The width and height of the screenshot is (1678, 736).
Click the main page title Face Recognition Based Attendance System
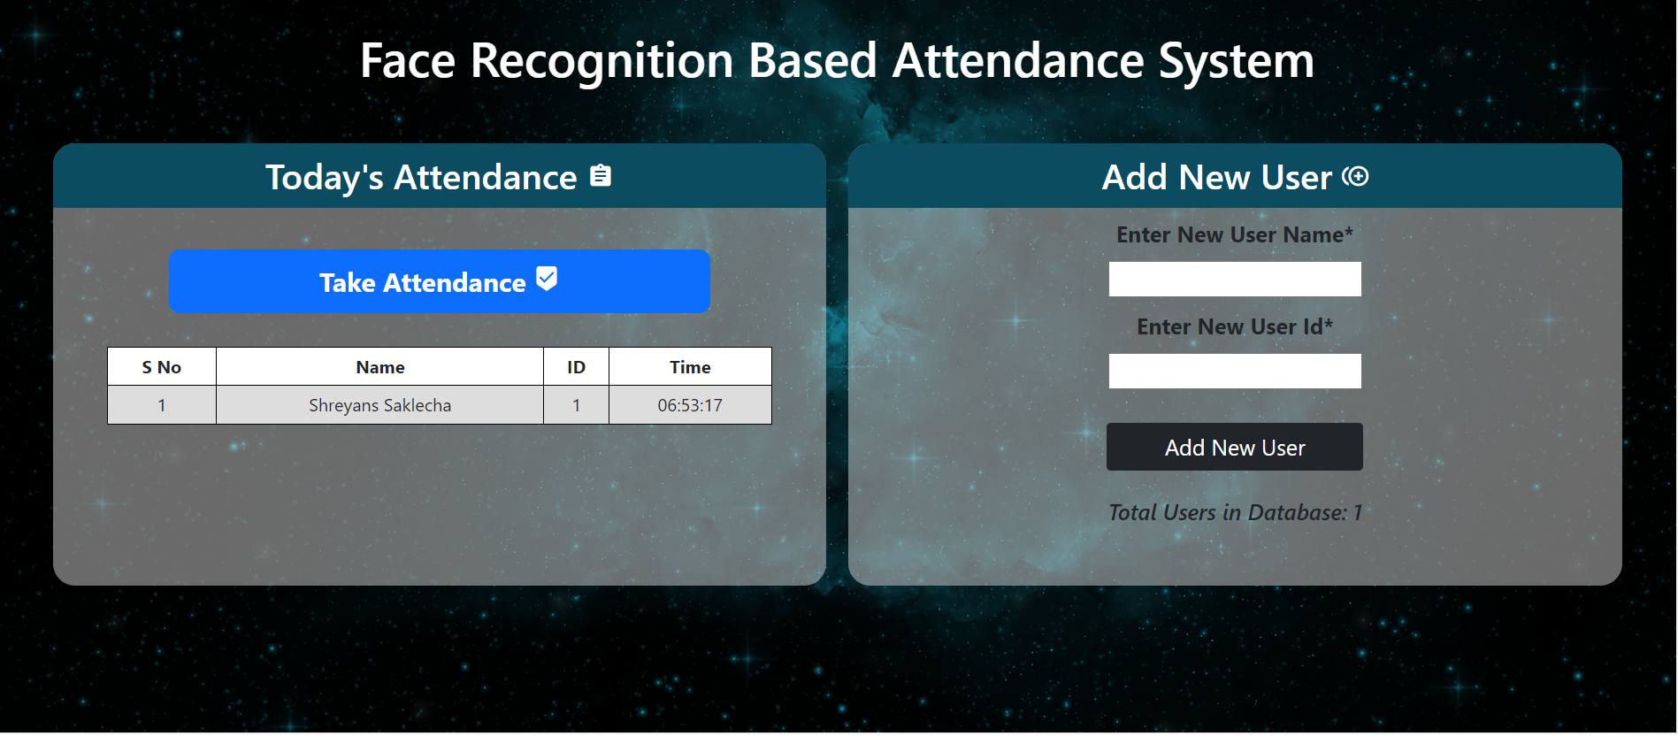pyautogui.click(x=837, y=60)
